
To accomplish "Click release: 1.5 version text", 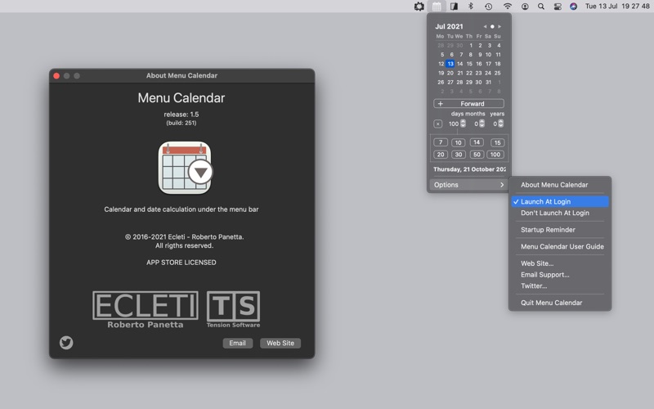I will 181,115.
